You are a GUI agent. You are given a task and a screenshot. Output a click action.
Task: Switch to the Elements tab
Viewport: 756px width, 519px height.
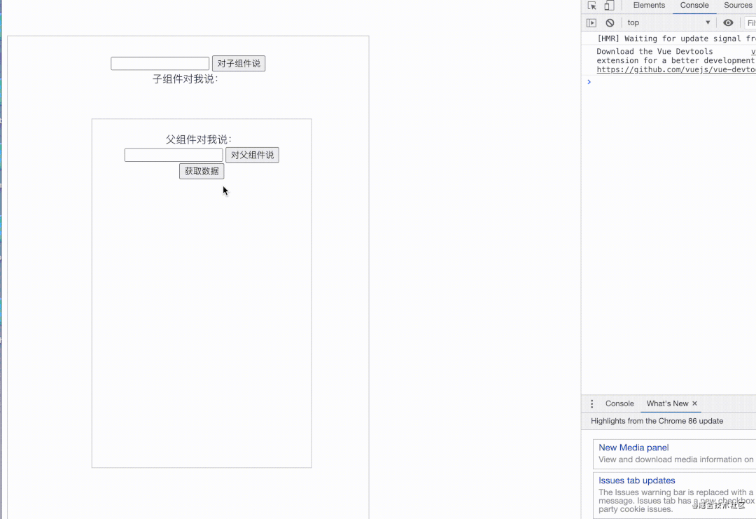tap(649, 6)
